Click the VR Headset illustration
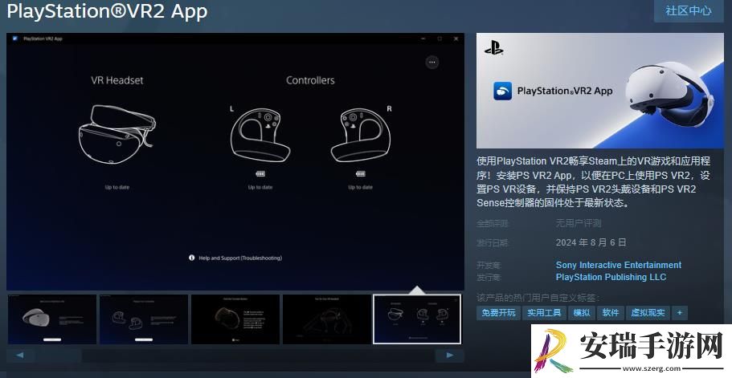Viewport: 732px width, 378px height. pyautogui.click(x=117, y=134)
